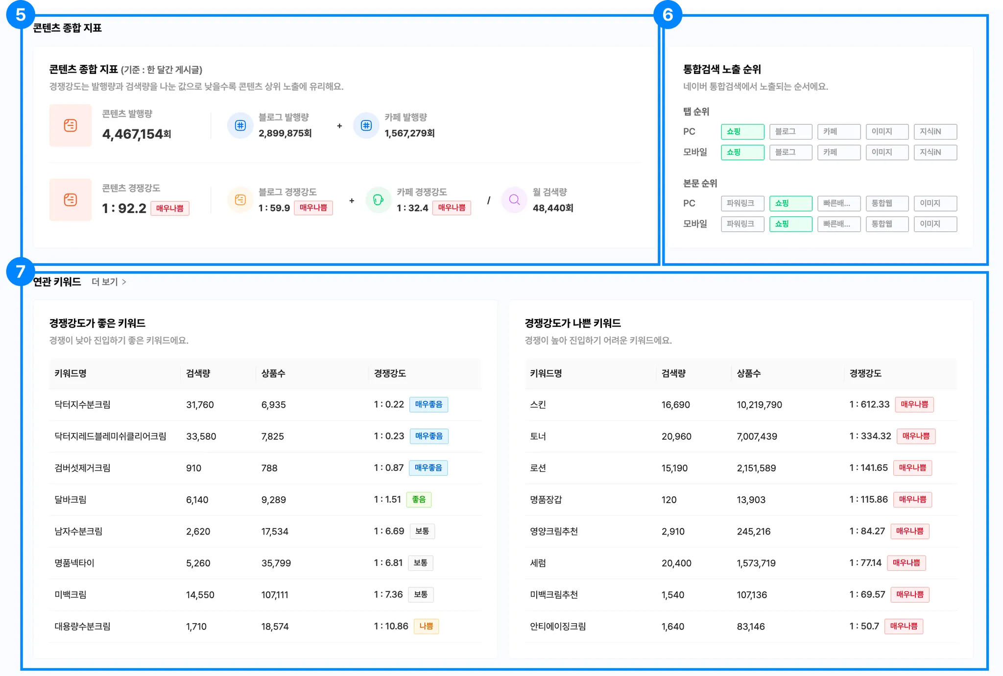This screenshot has width=1003, height=676.
Task: Click the monthly search magnifier icon
Action: click(514, 200)
